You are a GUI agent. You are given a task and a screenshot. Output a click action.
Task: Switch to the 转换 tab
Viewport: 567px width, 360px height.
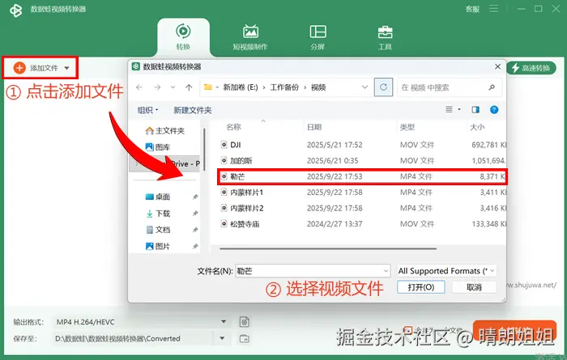pyautogui.click(x=183, y=37)
